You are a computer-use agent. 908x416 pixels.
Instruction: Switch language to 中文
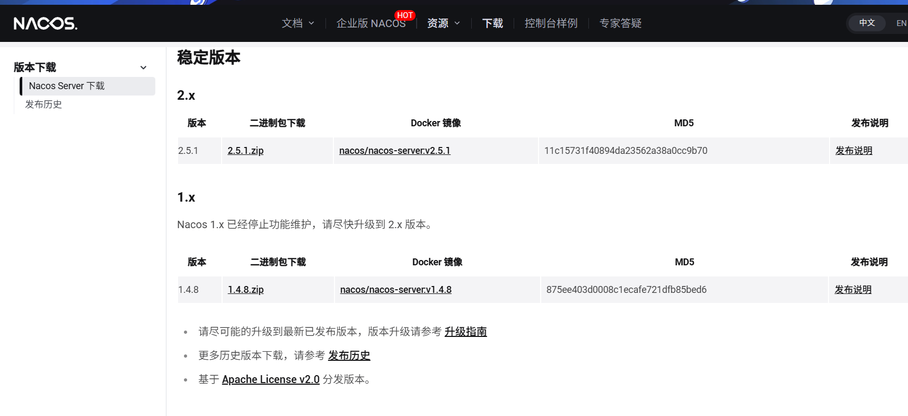867,23
